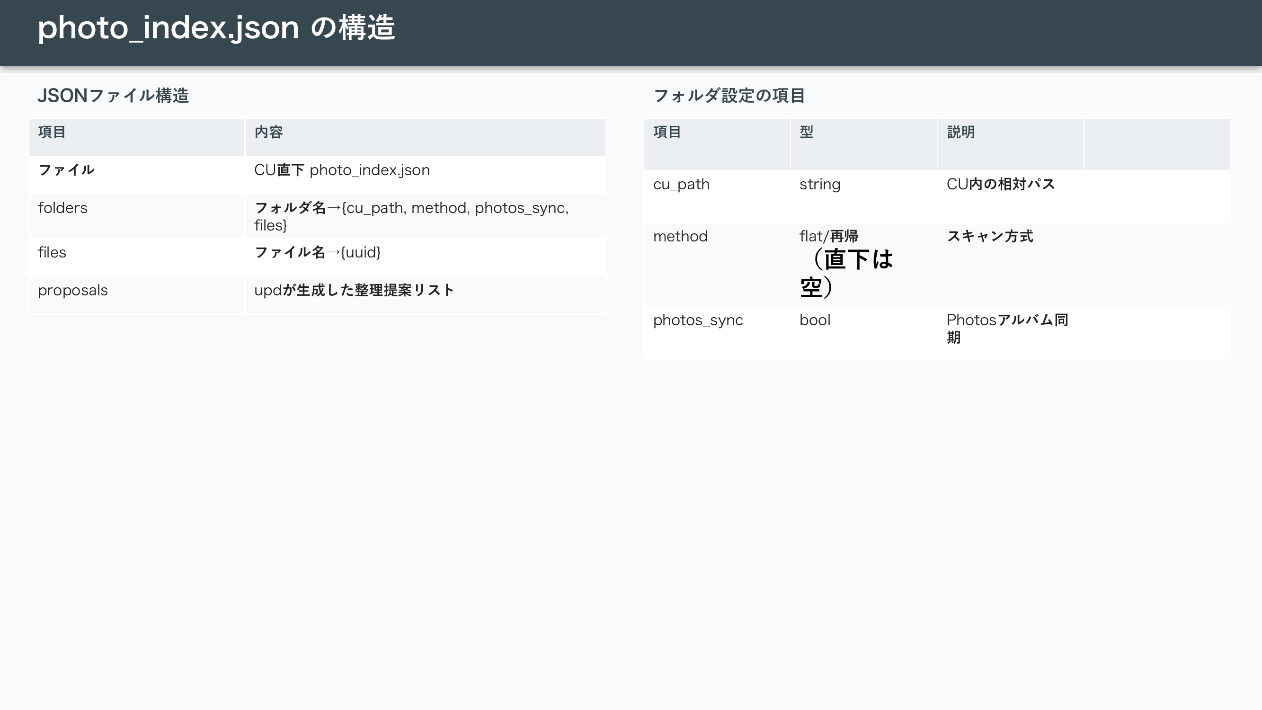The image size is (1262, 710).
Task: Click the 'folders' cell in the left table
Action: 62,208
